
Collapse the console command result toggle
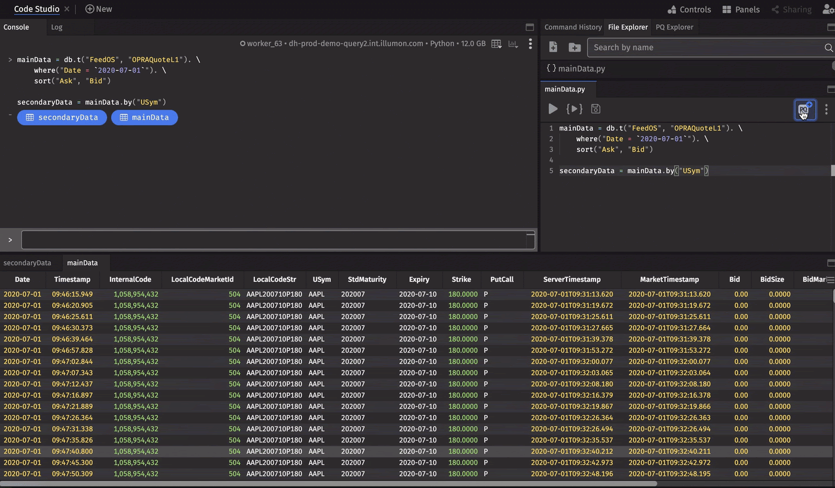(10, 115)
